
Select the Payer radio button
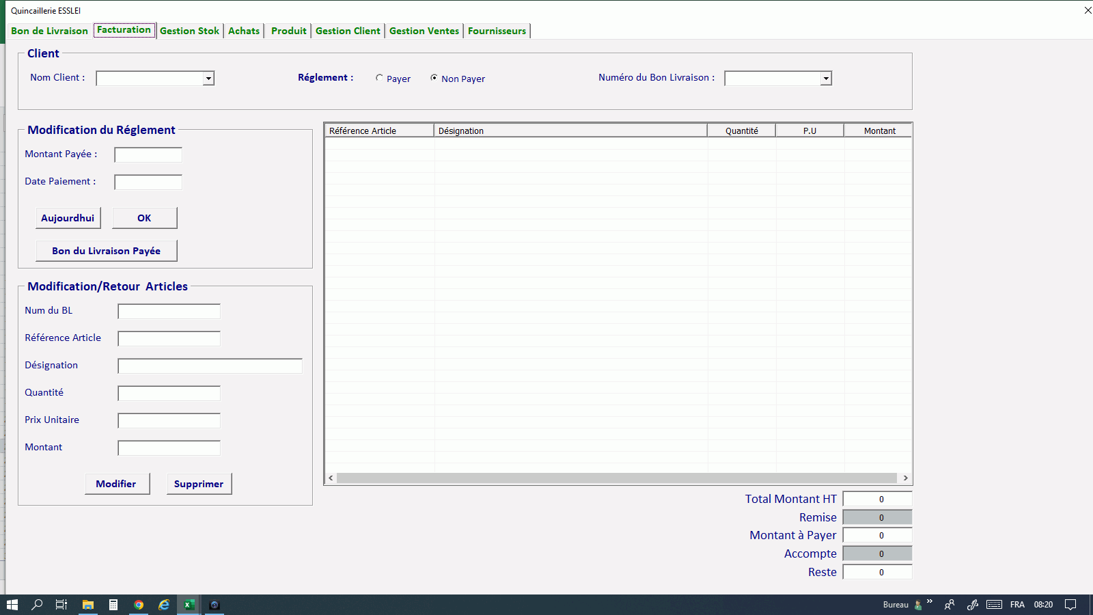pyautogui.click(x=380, y=78)
